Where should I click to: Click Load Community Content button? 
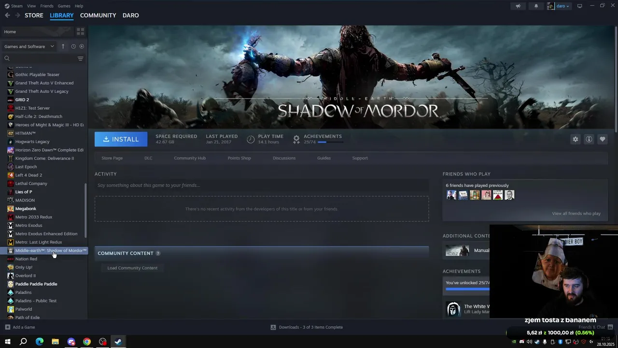132,268
